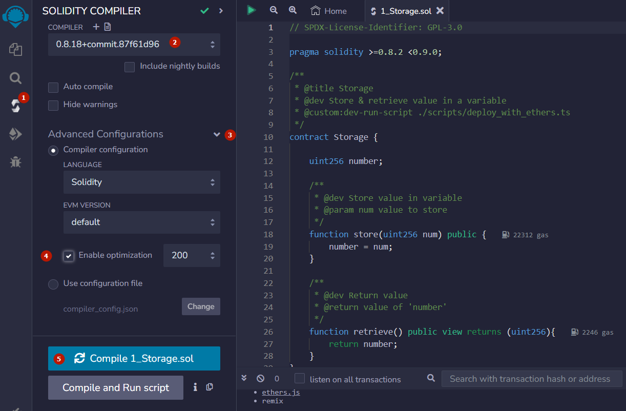The image size is (626, 411).
Task: Collapse the Advanced Configurations section
Action: [x=217, y=134]
